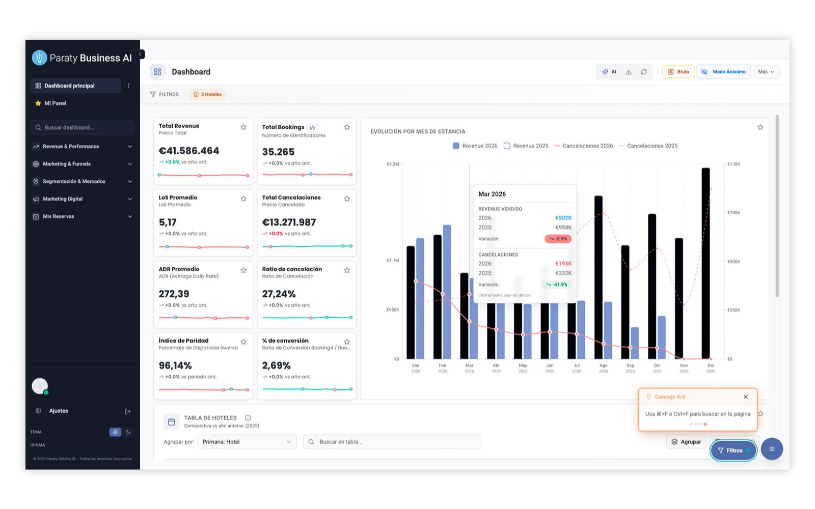Open the Primaria: Hotel grouping dropdown

pyautogui.click(x=247, y=442)
